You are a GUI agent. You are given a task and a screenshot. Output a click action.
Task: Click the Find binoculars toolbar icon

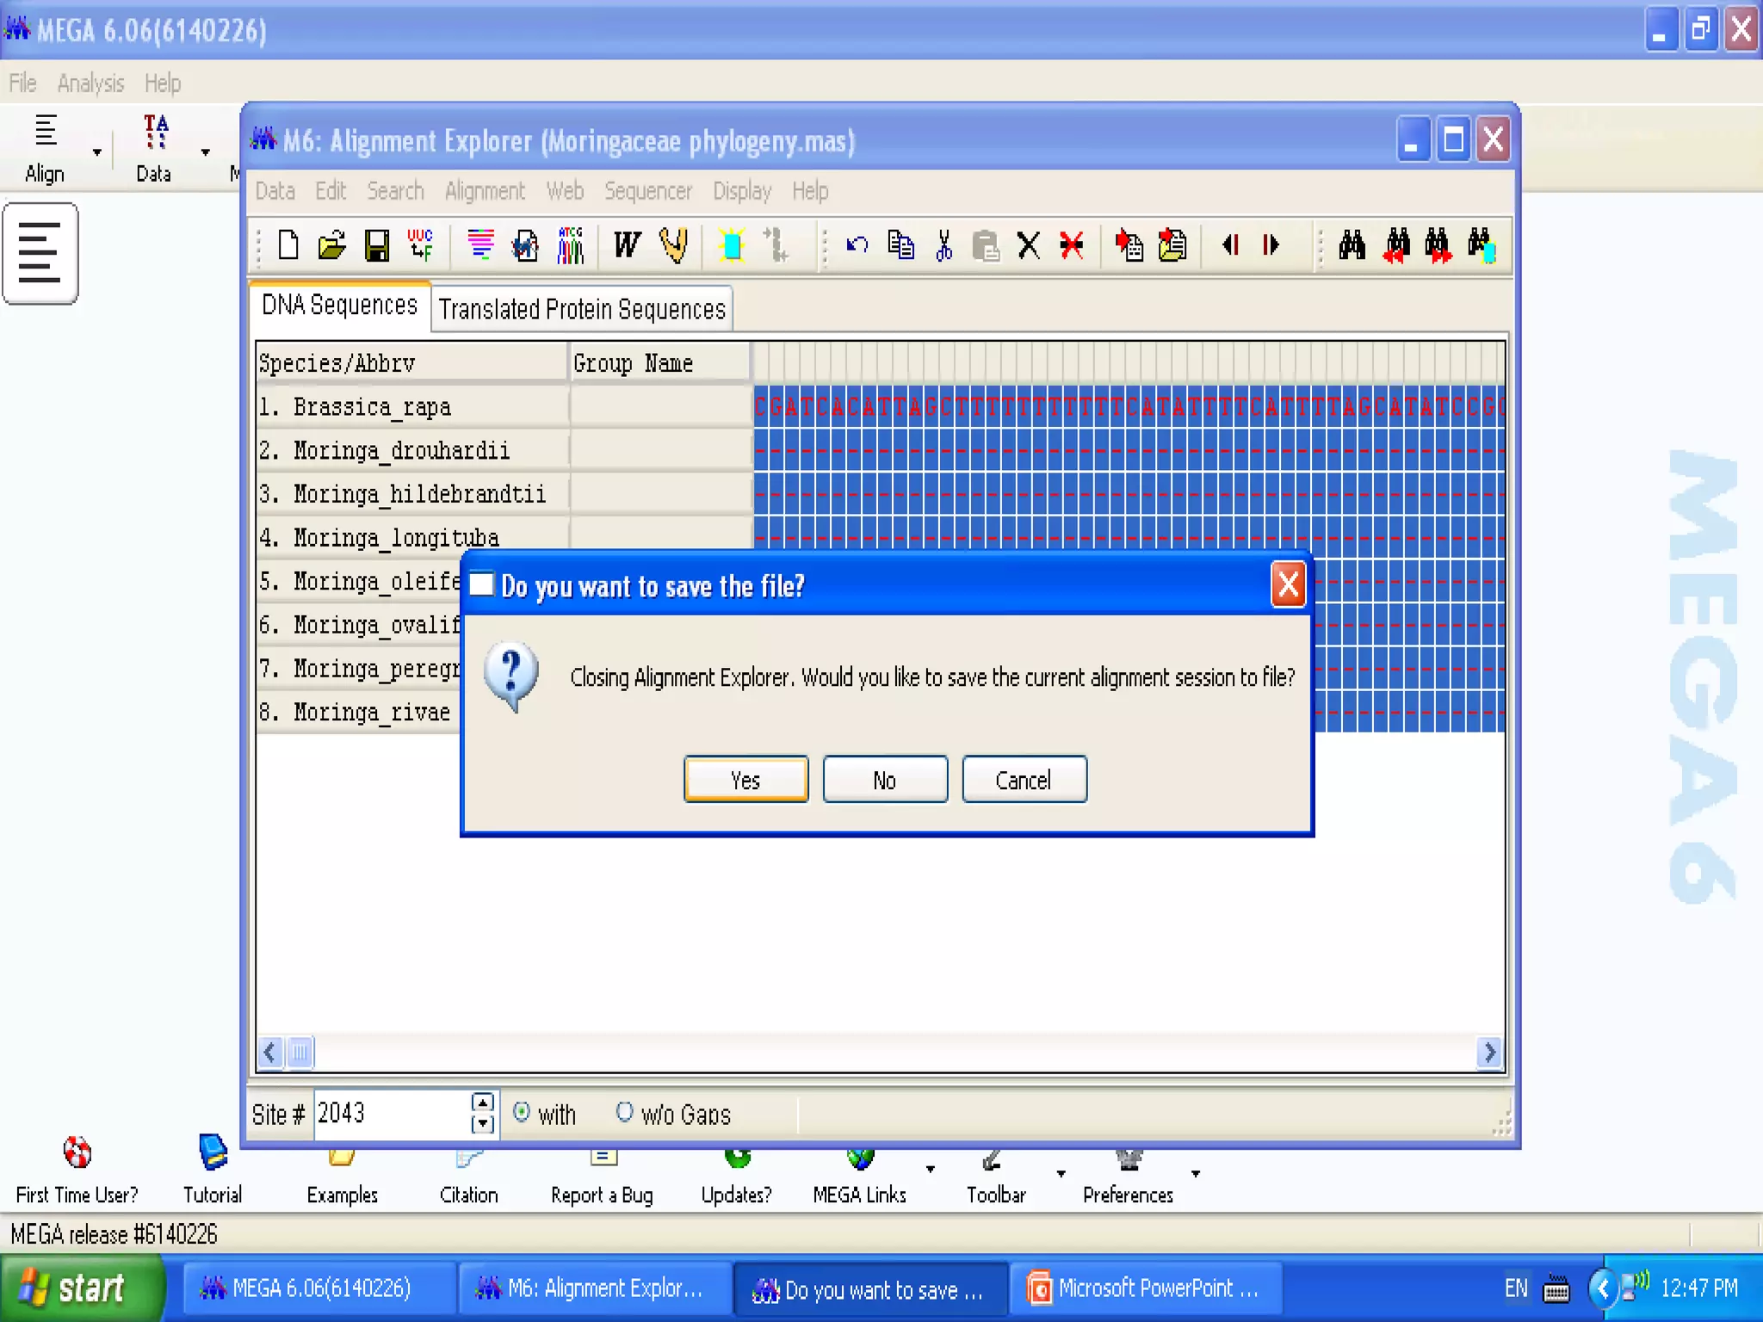pos(1352,246)
